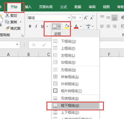The image size is (124, 119).
Task: Select column A header
Action: tap(9, 54)
